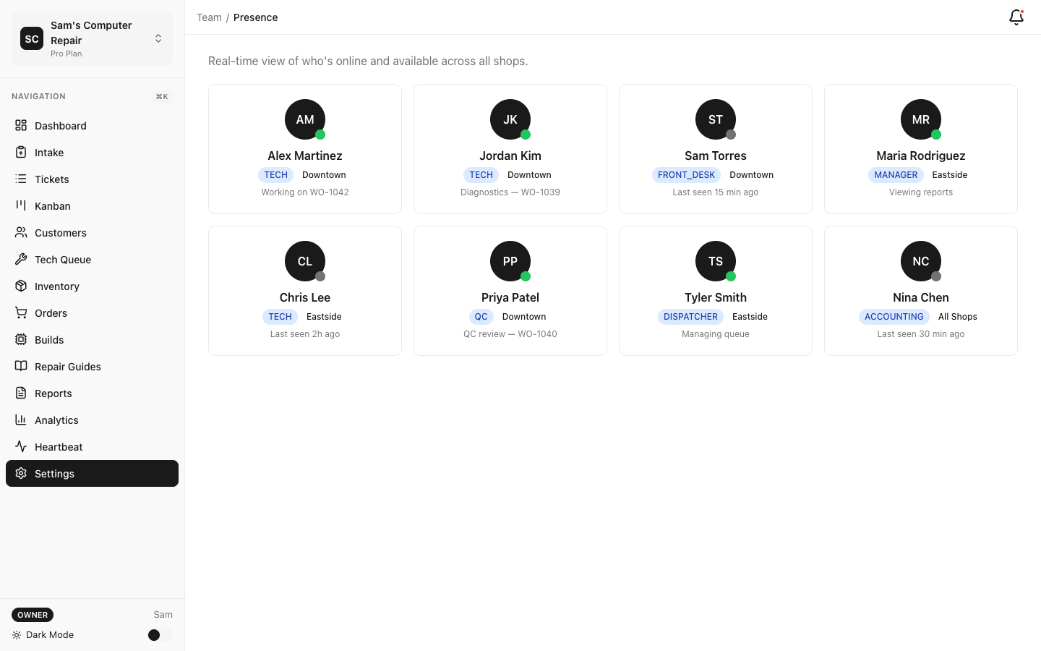Select the Presence breadcrumb item
The image size is (1041, 651).
[x=255, y=17]
